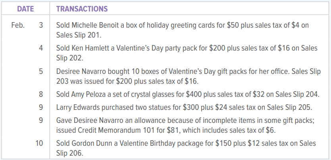Select the date 3 cell

point(41,25)
